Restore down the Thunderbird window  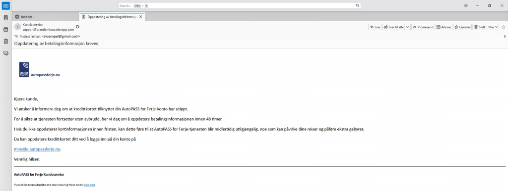(490, 5)
